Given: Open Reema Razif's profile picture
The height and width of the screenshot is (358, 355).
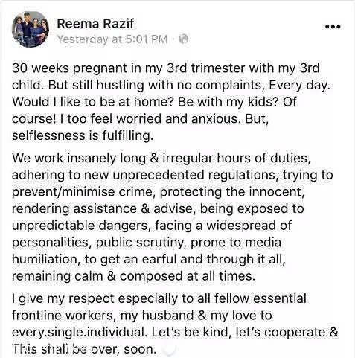Looking at the screenshot, I should tap(31, 29).
